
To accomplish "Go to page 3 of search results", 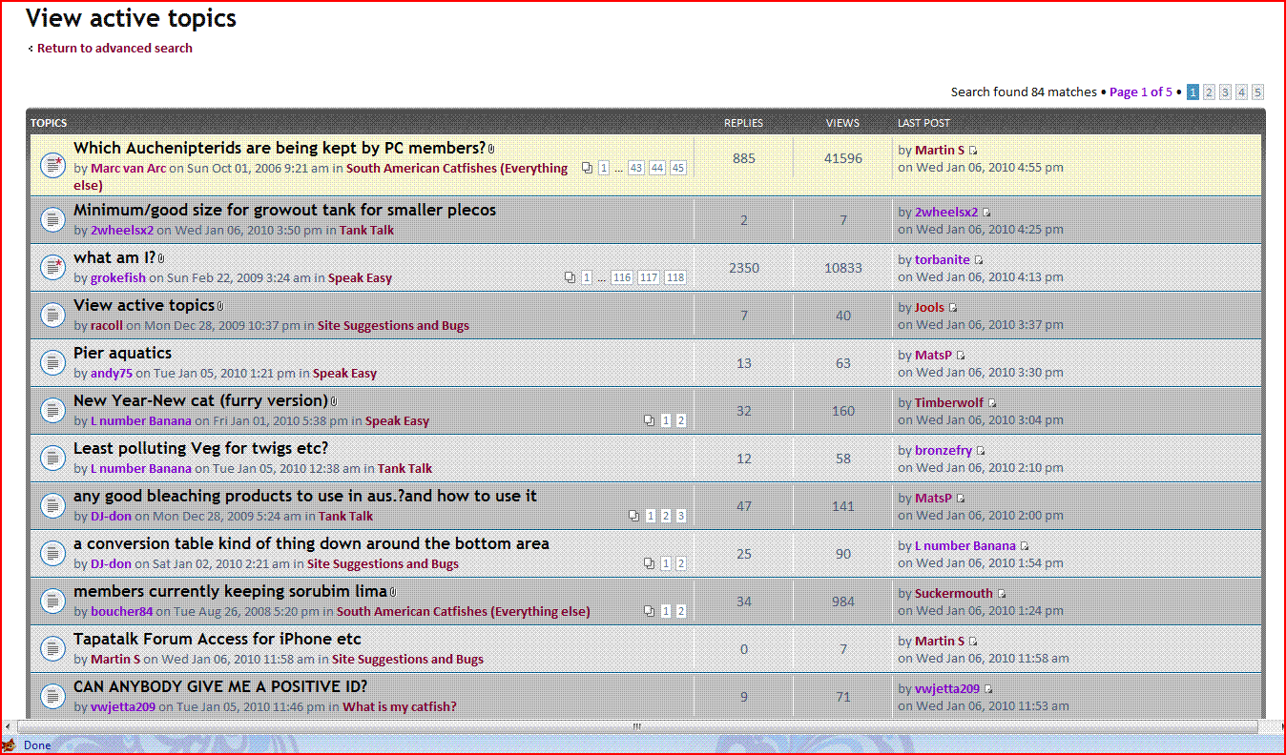I will coord(1225,92).
